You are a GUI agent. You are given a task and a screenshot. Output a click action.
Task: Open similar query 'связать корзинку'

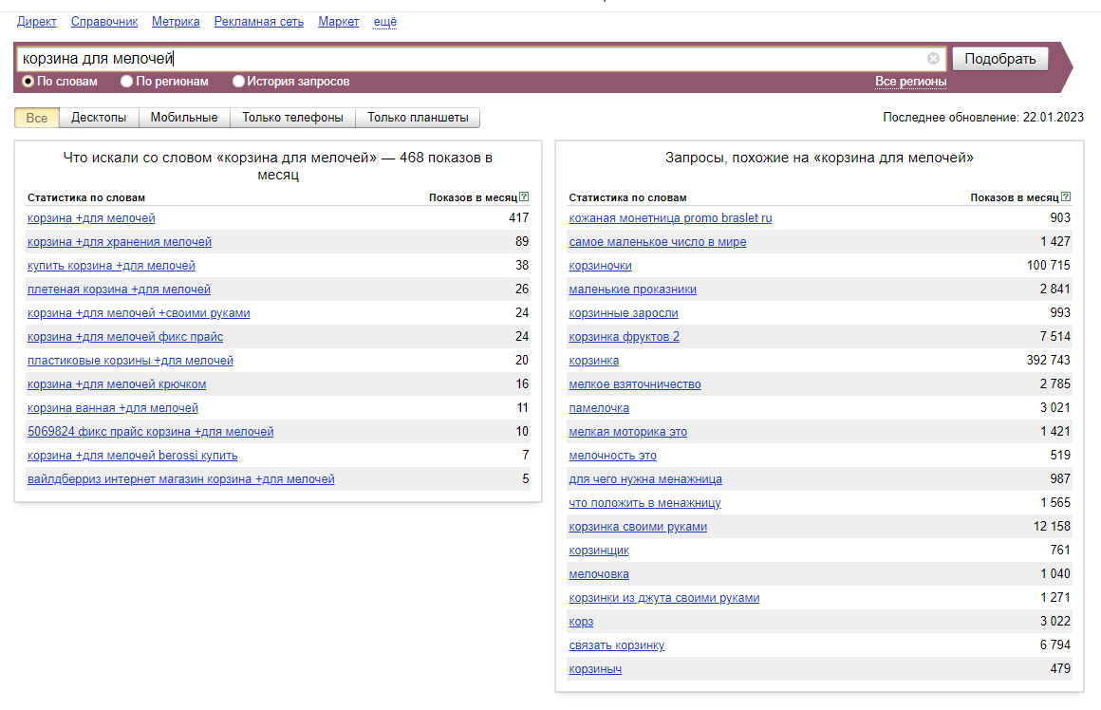pos(616,645)
